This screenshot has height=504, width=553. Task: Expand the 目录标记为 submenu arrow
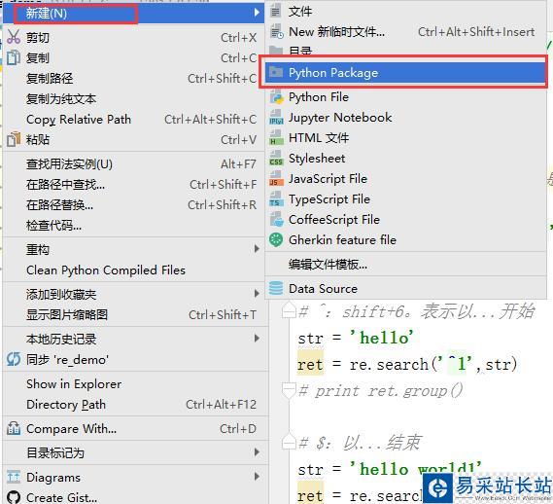(x=257, y=452)
